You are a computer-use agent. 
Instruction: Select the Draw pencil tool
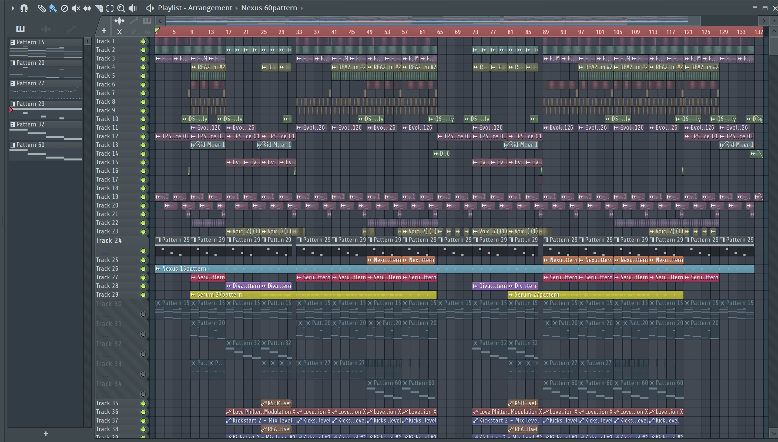[42, 8]
